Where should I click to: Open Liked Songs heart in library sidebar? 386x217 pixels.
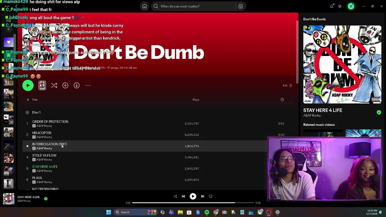9,42
